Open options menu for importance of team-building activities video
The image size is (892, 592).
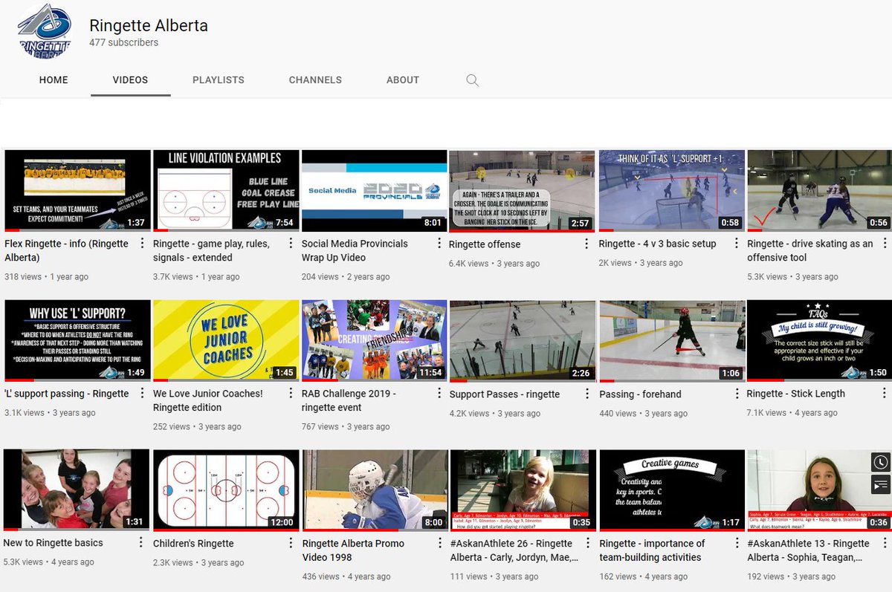point(736,543)
